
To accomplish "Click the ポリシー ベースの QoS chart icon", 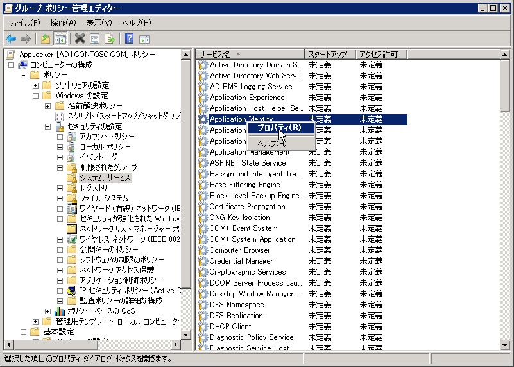I will [60, 311].
